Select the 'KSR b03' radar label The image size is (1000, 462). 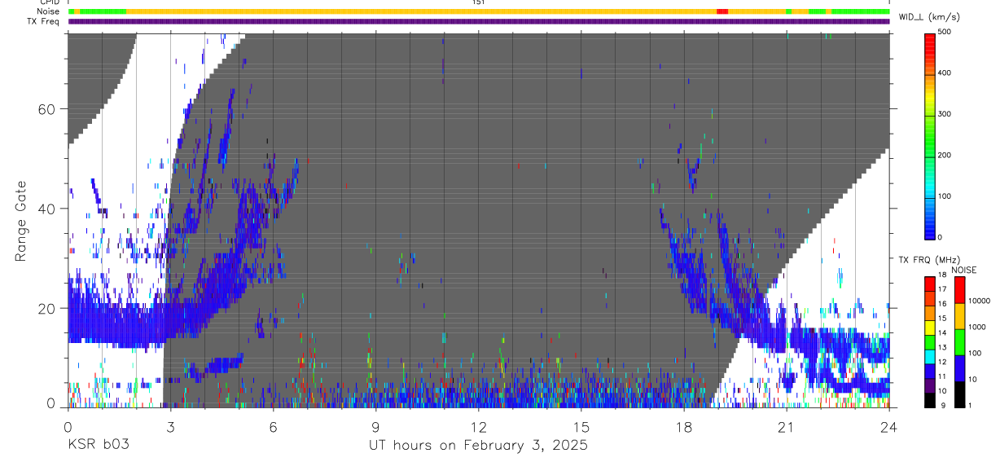[x=98, y=446]
